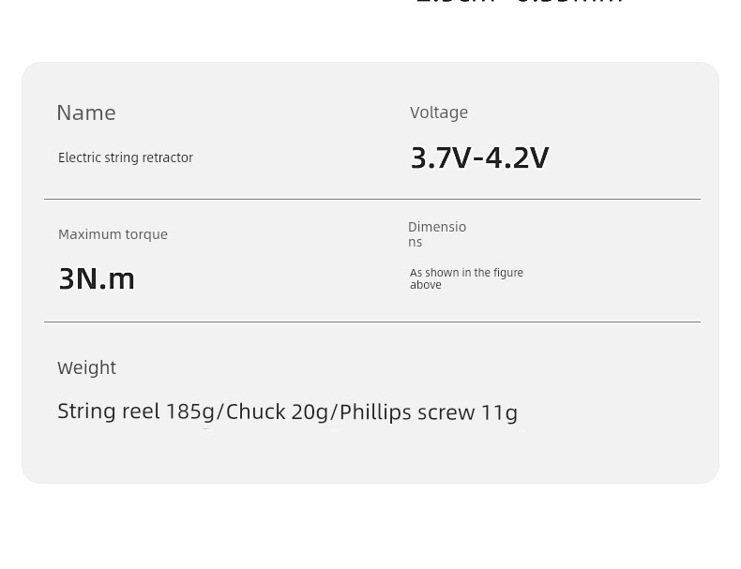Click the word 'above' under Dimensions

tap(425, 285)
